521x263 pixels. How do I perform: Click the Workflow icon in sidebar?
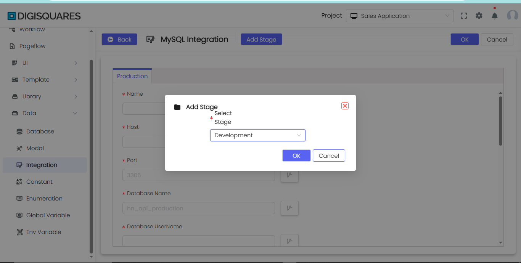tap(12, 29)
